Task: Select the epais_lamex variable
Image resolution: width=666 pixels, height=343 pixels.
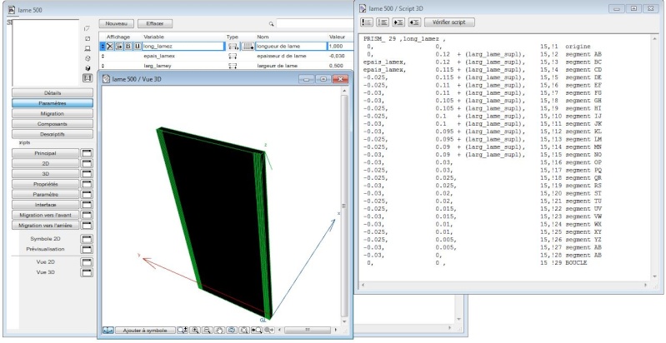Action: click(159, 56)
